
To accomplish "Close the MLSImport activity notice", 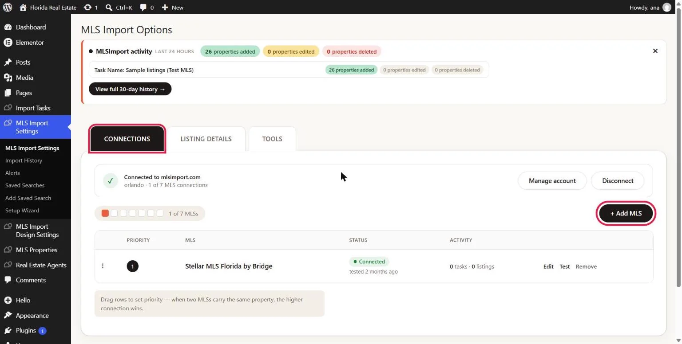I will (x=655, y=51).
